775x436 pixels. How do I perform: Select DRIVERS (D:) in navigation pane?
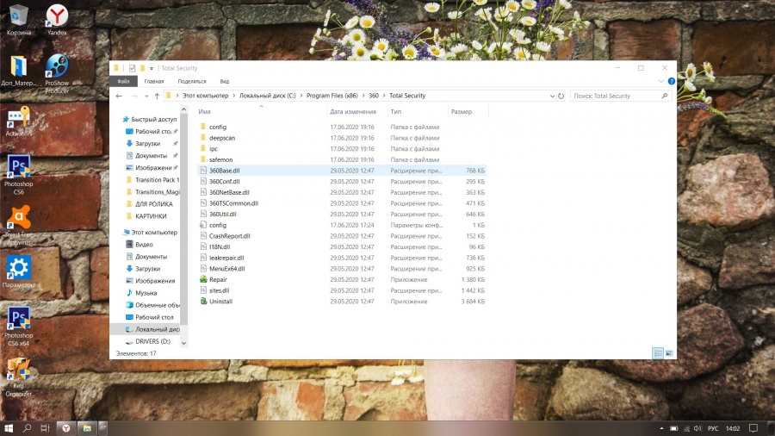coord(152,341)
